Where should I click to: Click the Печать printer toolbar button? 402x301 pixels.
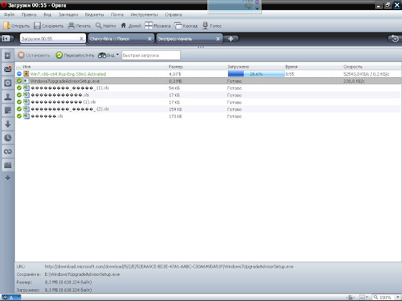pos(79,26)
